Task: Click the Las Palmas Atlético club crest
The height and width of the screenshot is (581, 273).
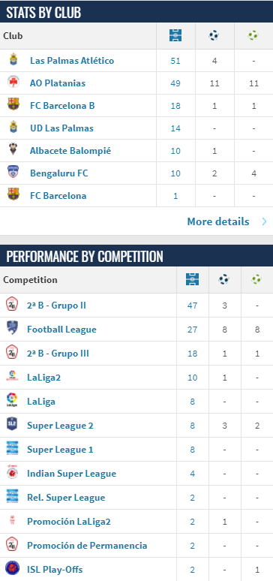Action: tap(13, 59)
